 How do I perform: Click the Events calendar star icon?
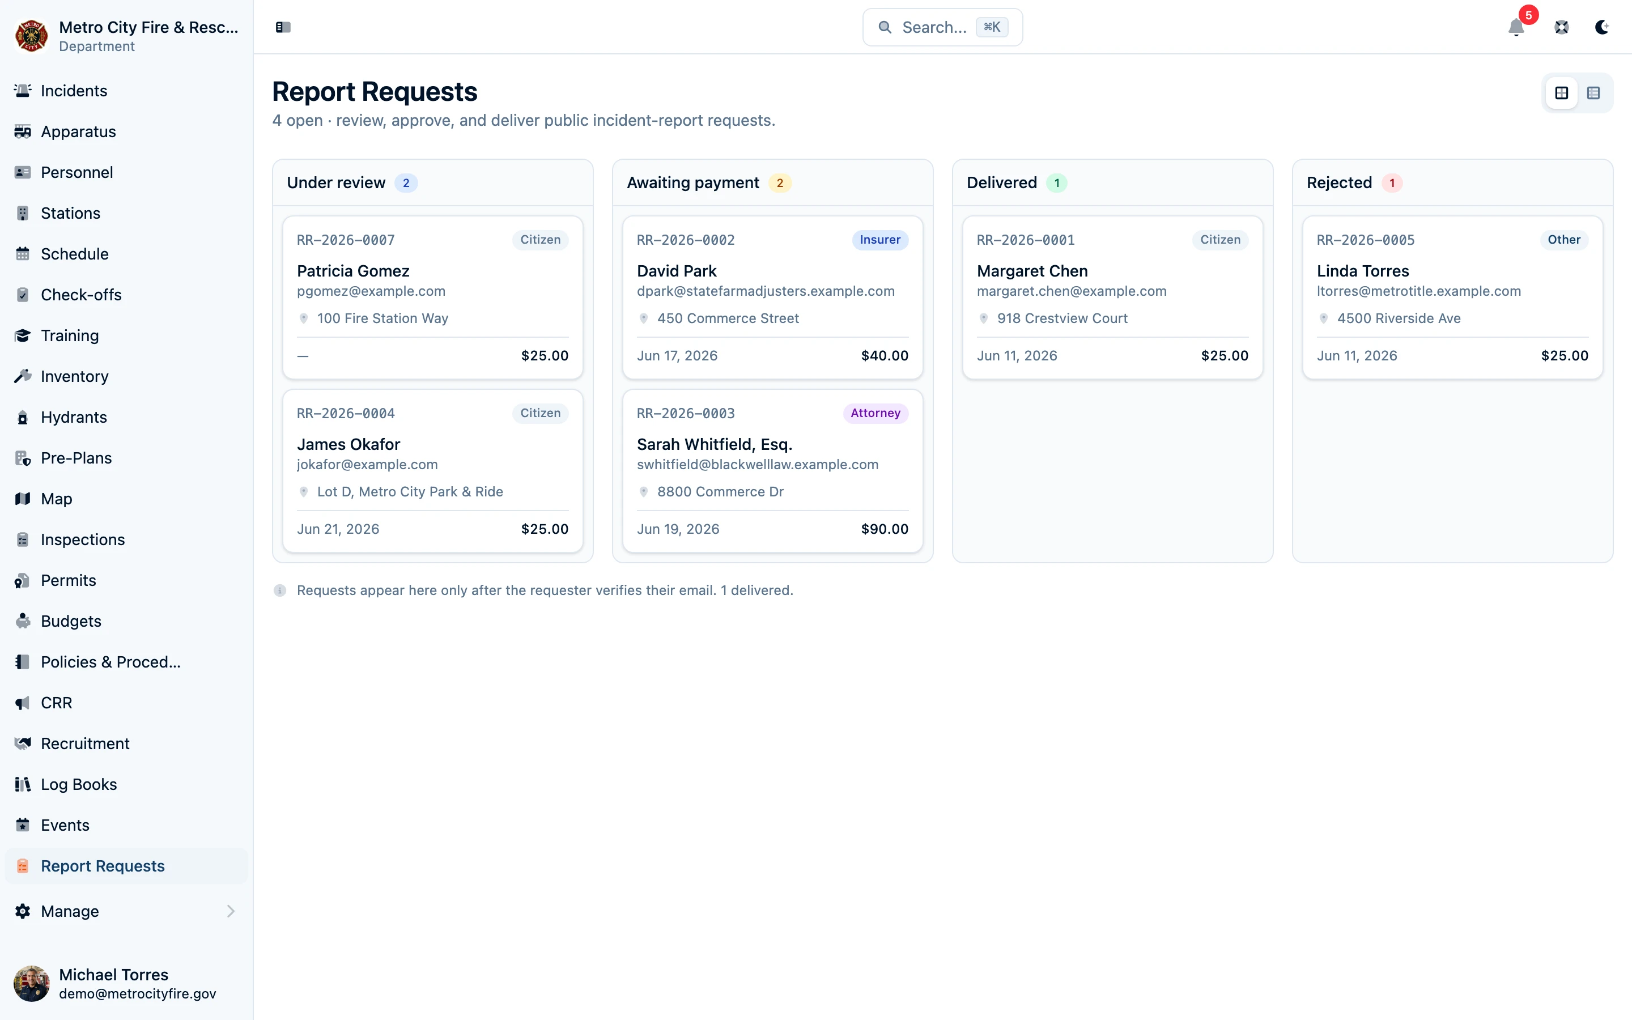pyautogui.click(x=23, y=825)
